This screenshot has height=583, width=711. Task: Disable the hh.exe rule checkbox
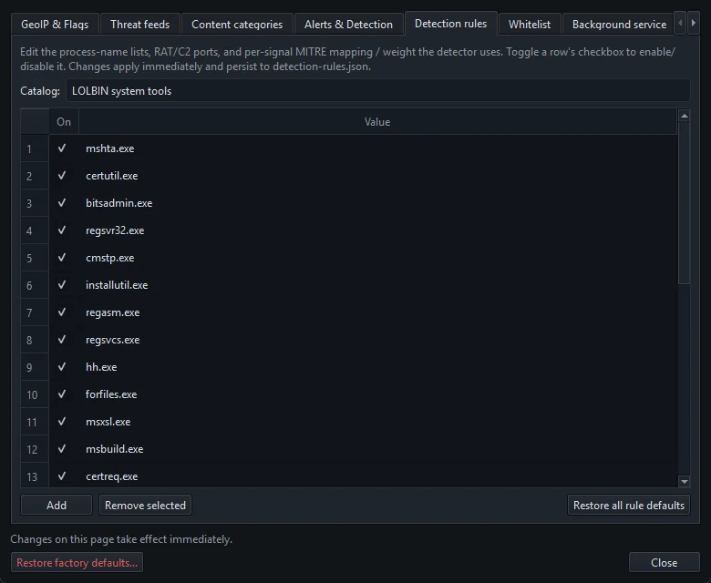pos(62,367)
